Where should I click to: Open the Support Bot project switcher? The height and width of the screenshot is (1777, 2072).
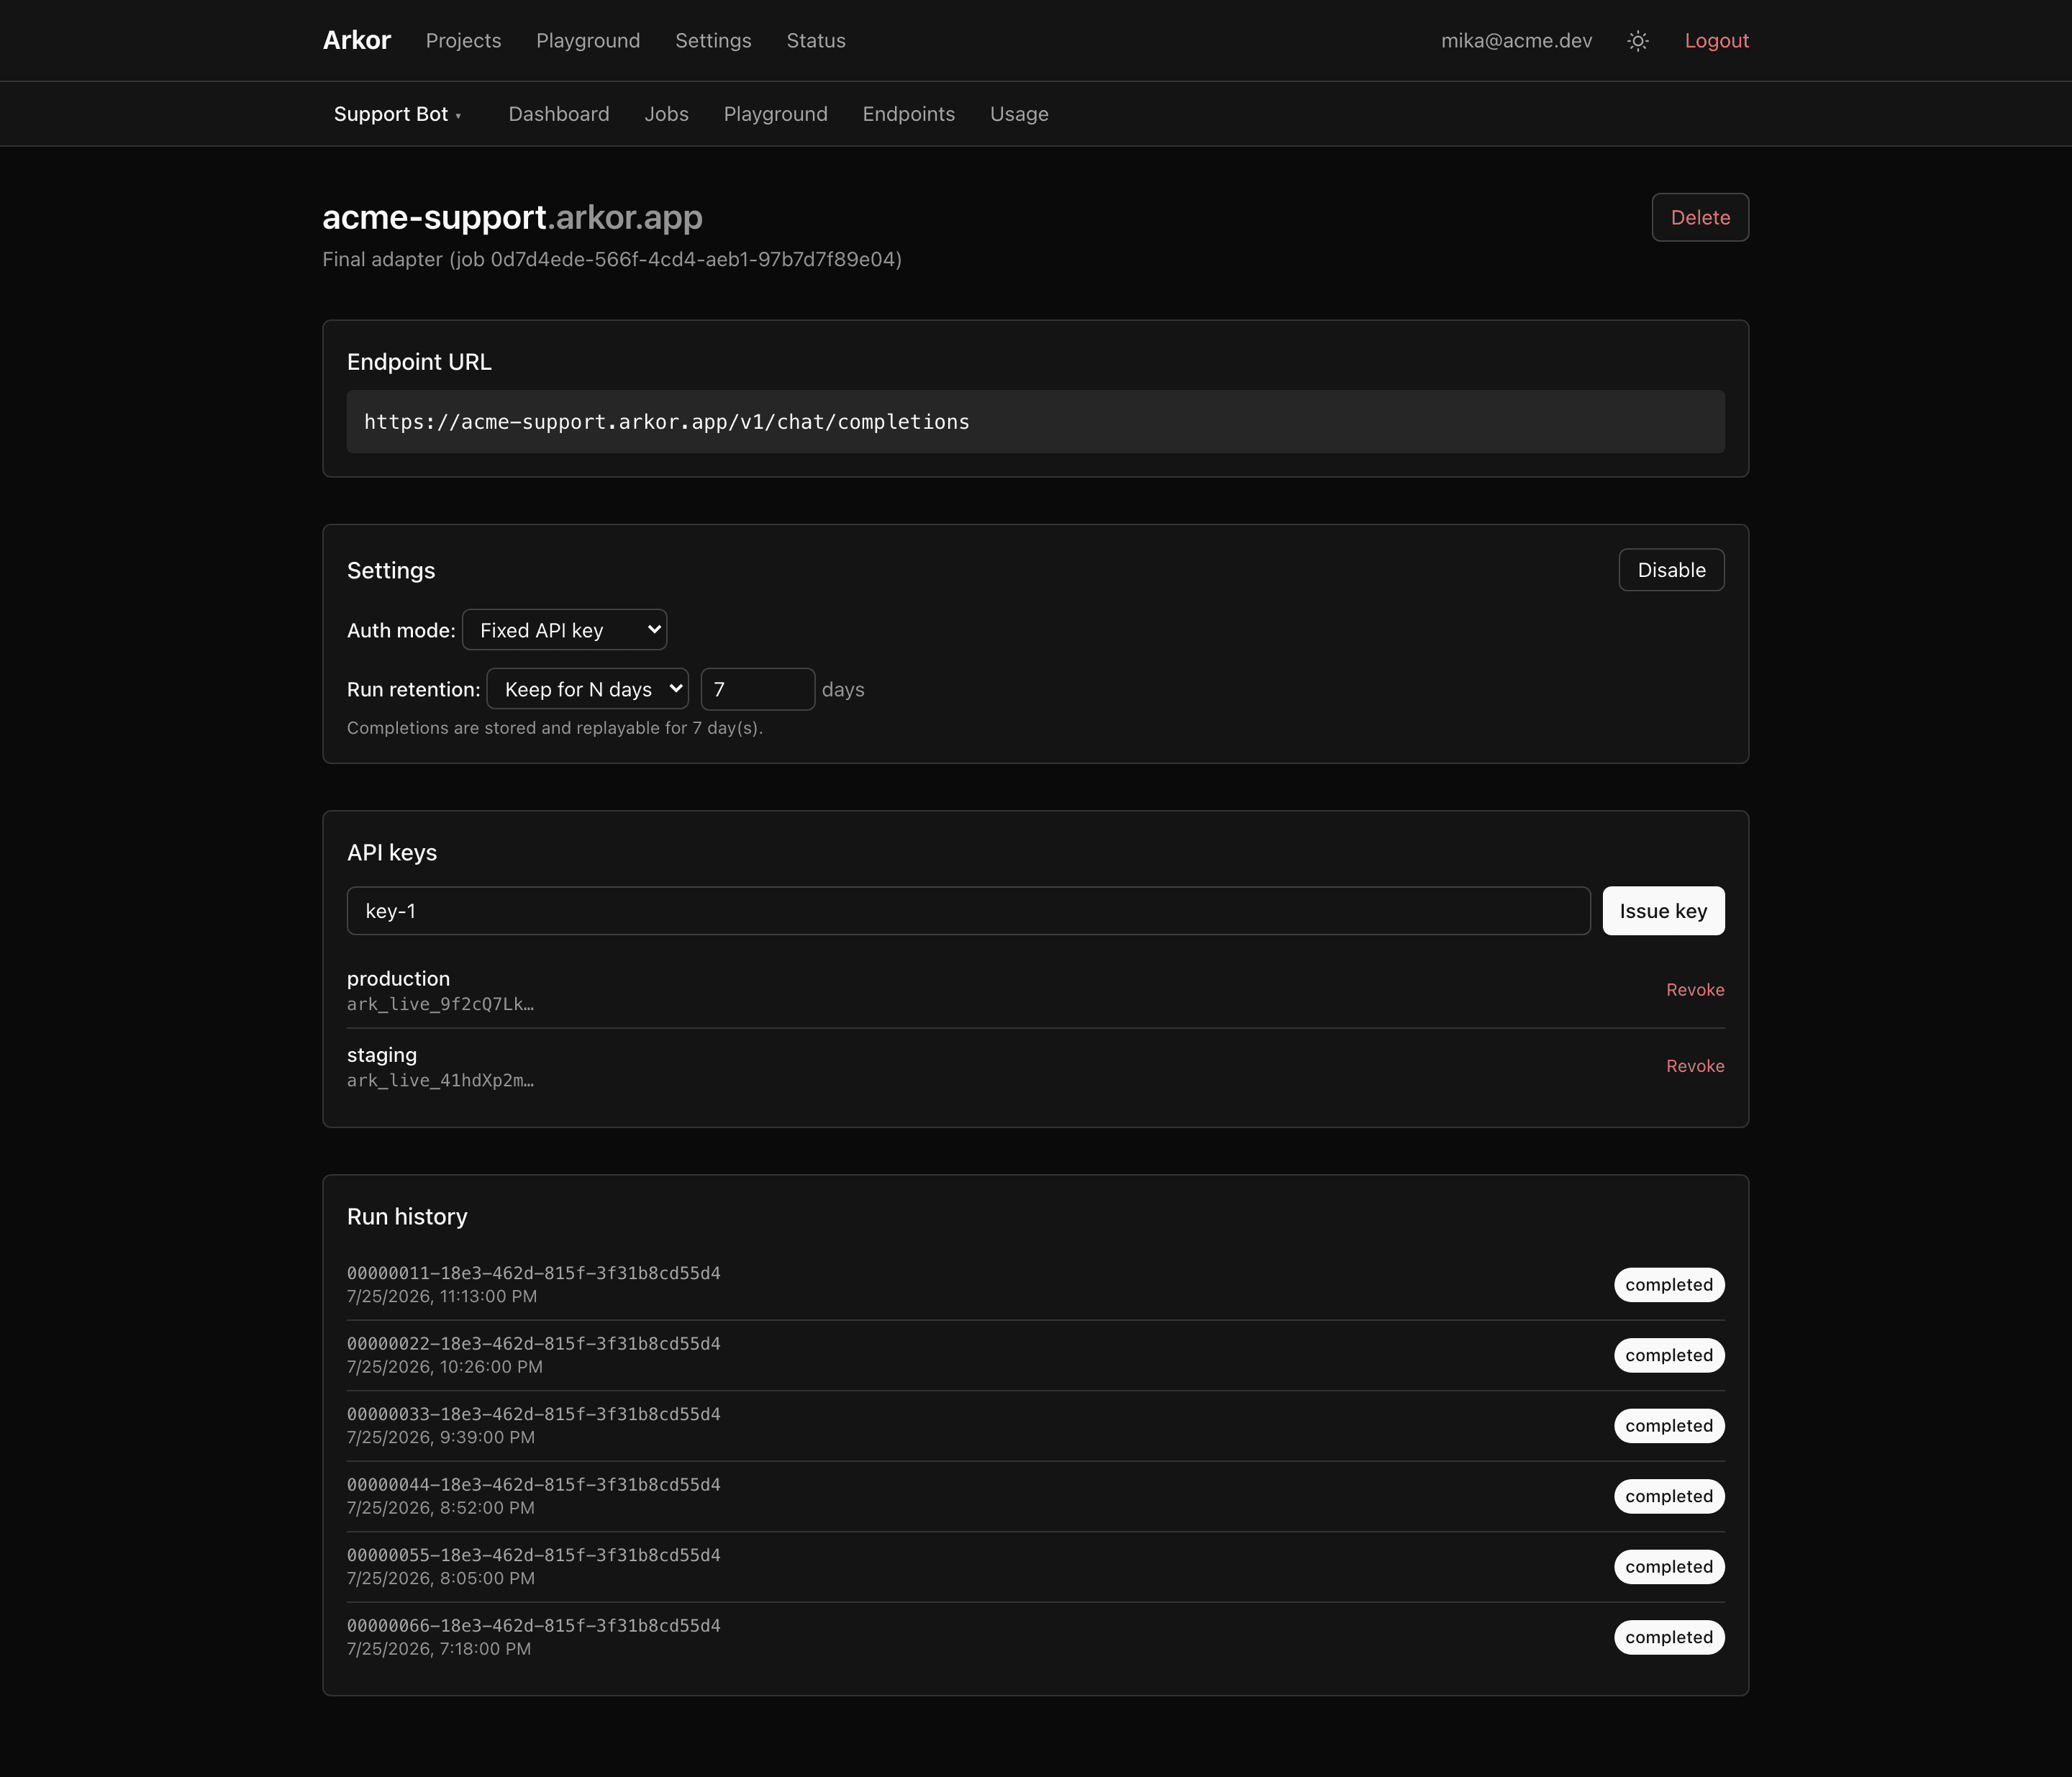397,114
